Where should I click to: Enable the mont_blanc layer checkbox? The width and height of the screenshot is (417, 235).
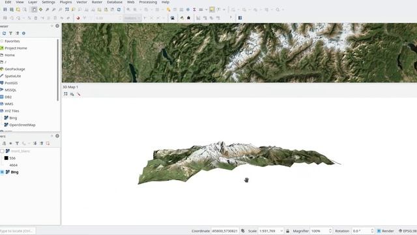point(2,151)
